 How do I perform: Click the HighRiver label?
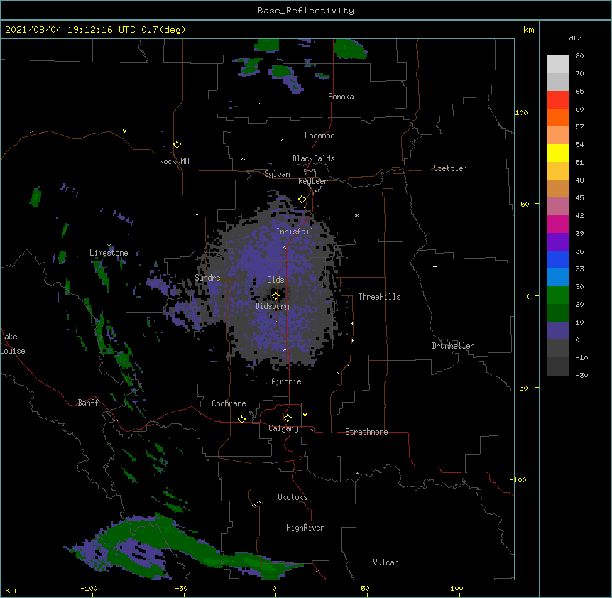coord(305,528)
